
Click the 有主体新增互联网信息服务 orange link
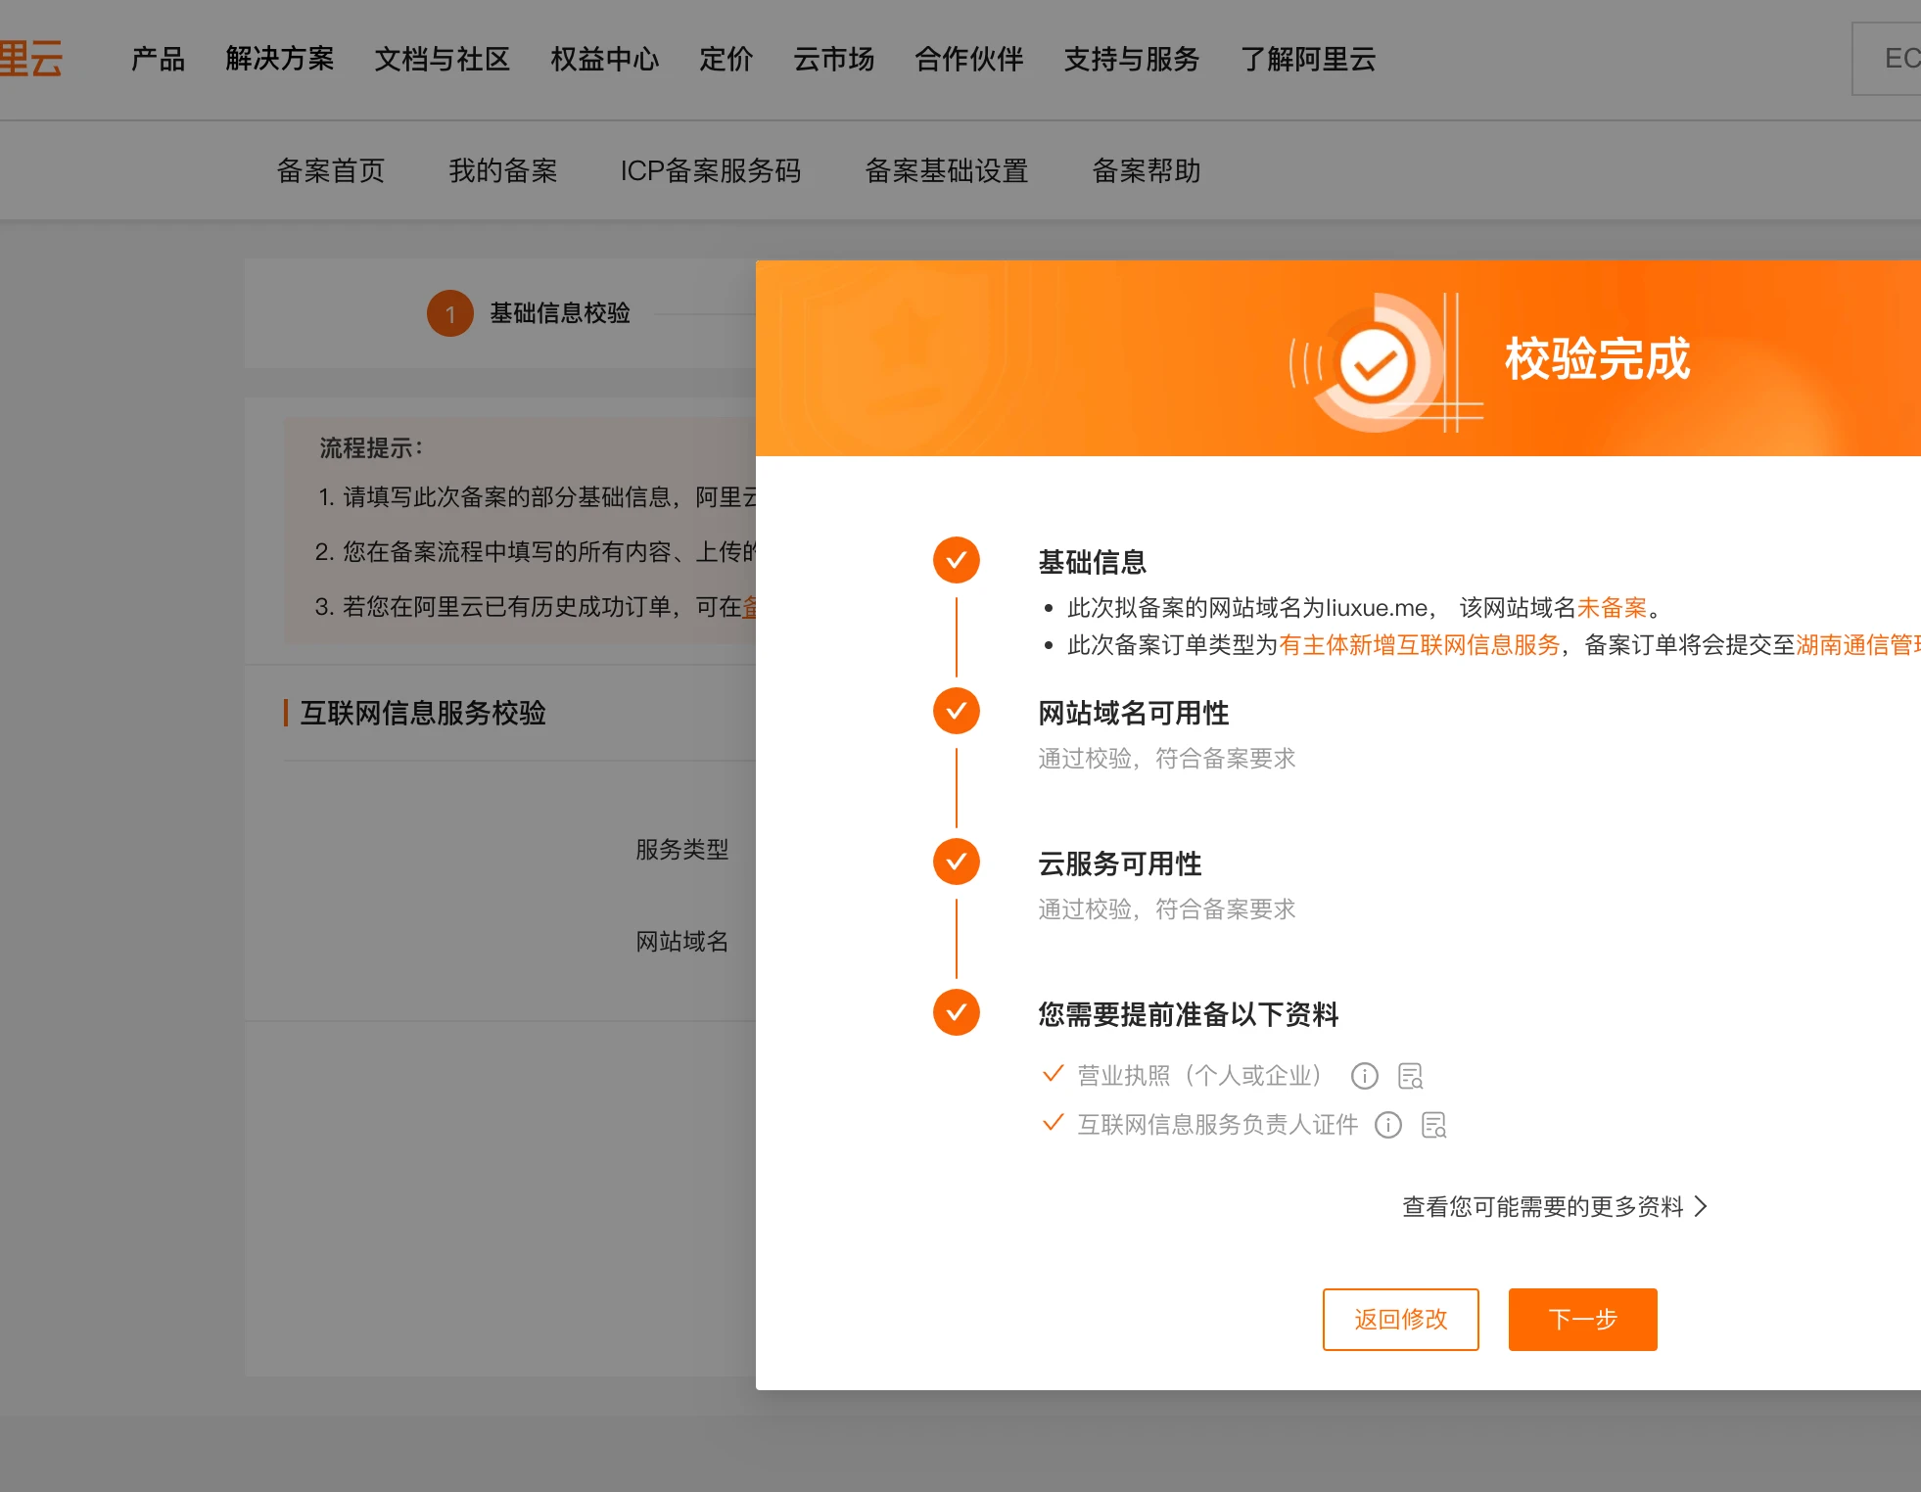[x=1419, y=644]
